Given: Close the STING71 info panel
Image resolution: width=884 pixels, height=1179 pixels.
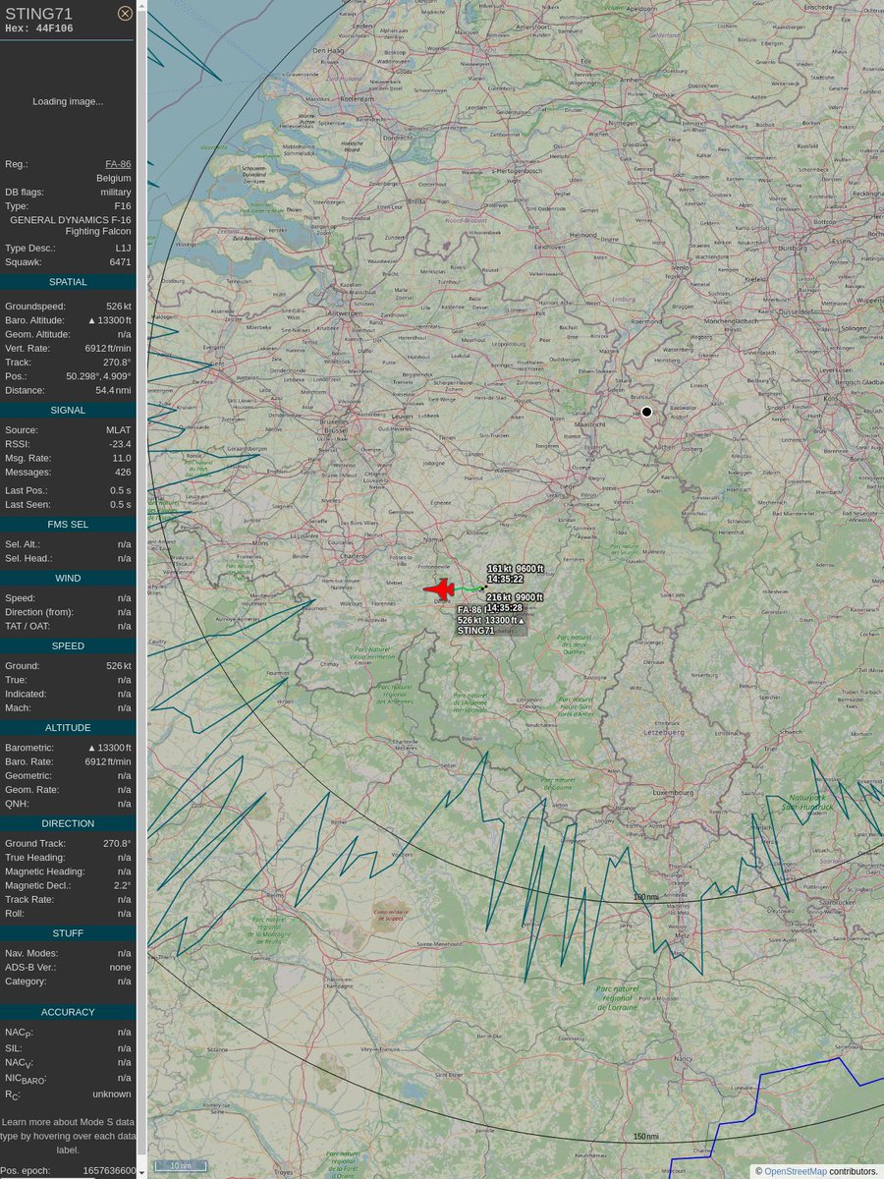Looking at the screenshot, I should tap(125, 13).
